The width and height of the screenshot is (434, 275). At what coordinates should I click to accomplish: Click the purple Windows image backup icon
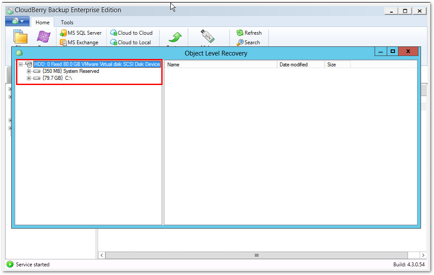point(44,36)
